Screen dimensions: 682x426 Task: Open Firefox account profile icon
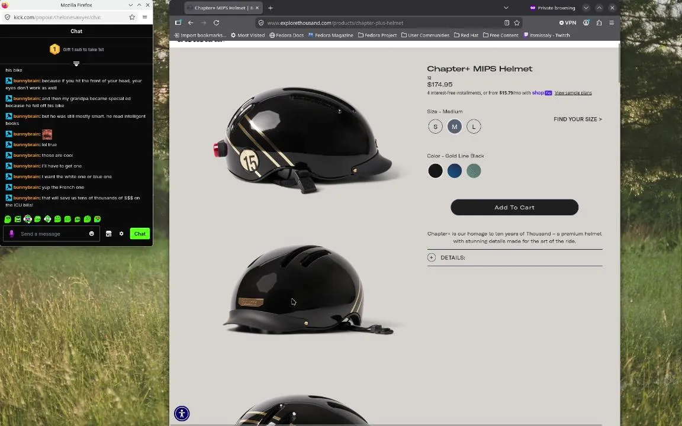point(586,22)
